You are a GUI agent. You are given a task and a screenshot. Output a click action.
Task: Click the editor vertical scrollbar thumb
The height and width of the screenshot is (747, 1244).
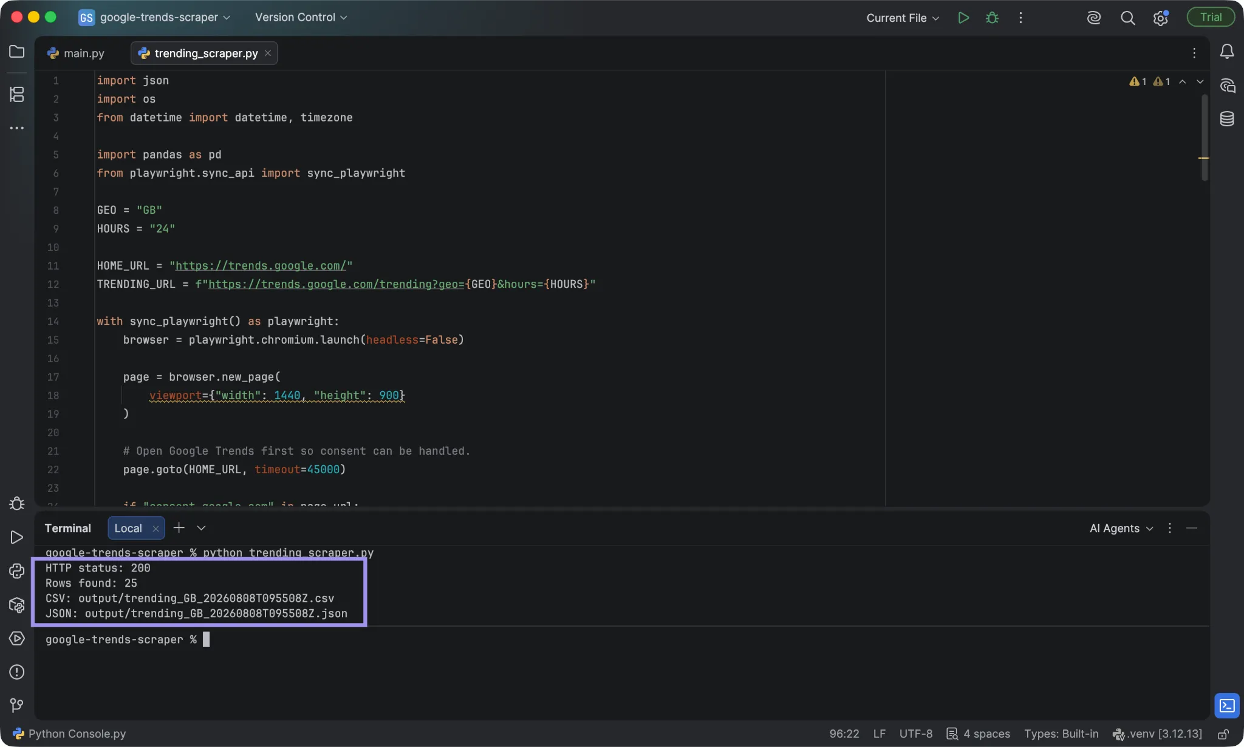pyautogui.click(x=1204, y=138)
